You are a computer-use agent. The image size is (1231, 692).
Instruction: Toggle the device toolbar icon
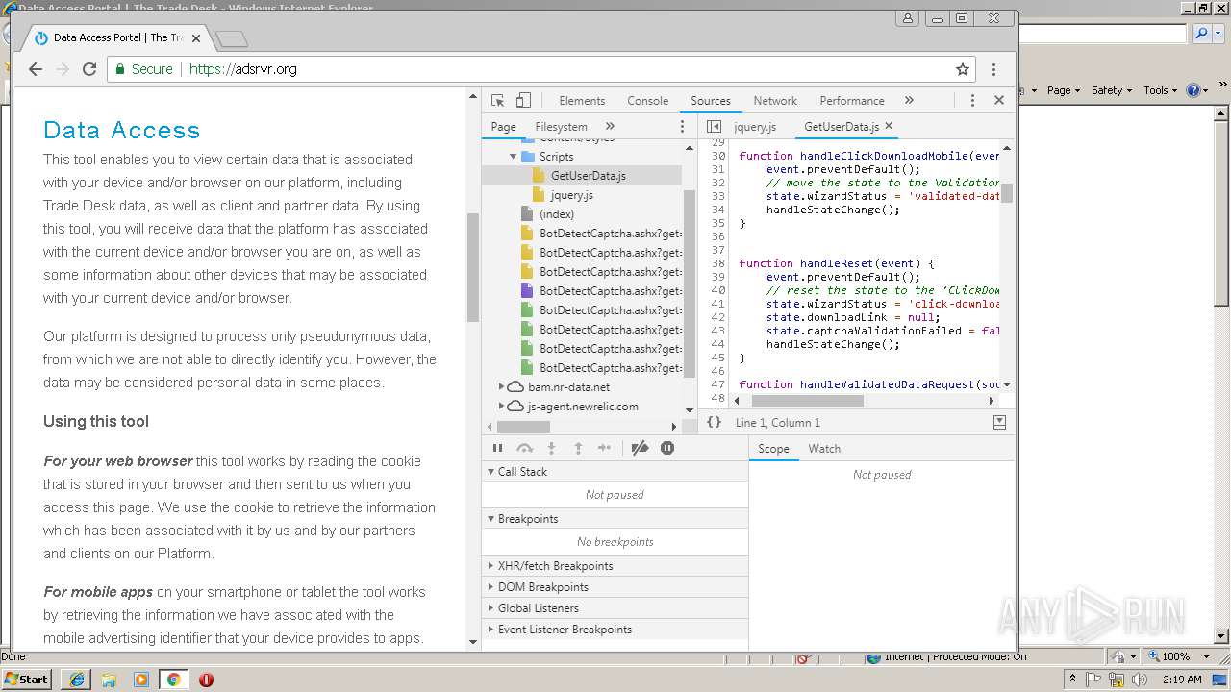[x=523, y=100]
